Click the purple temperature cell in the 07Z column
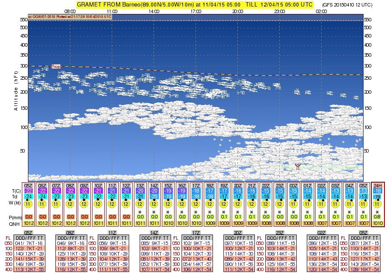Image resolution: width=391 pixels, height=279 pixels. 56,191
